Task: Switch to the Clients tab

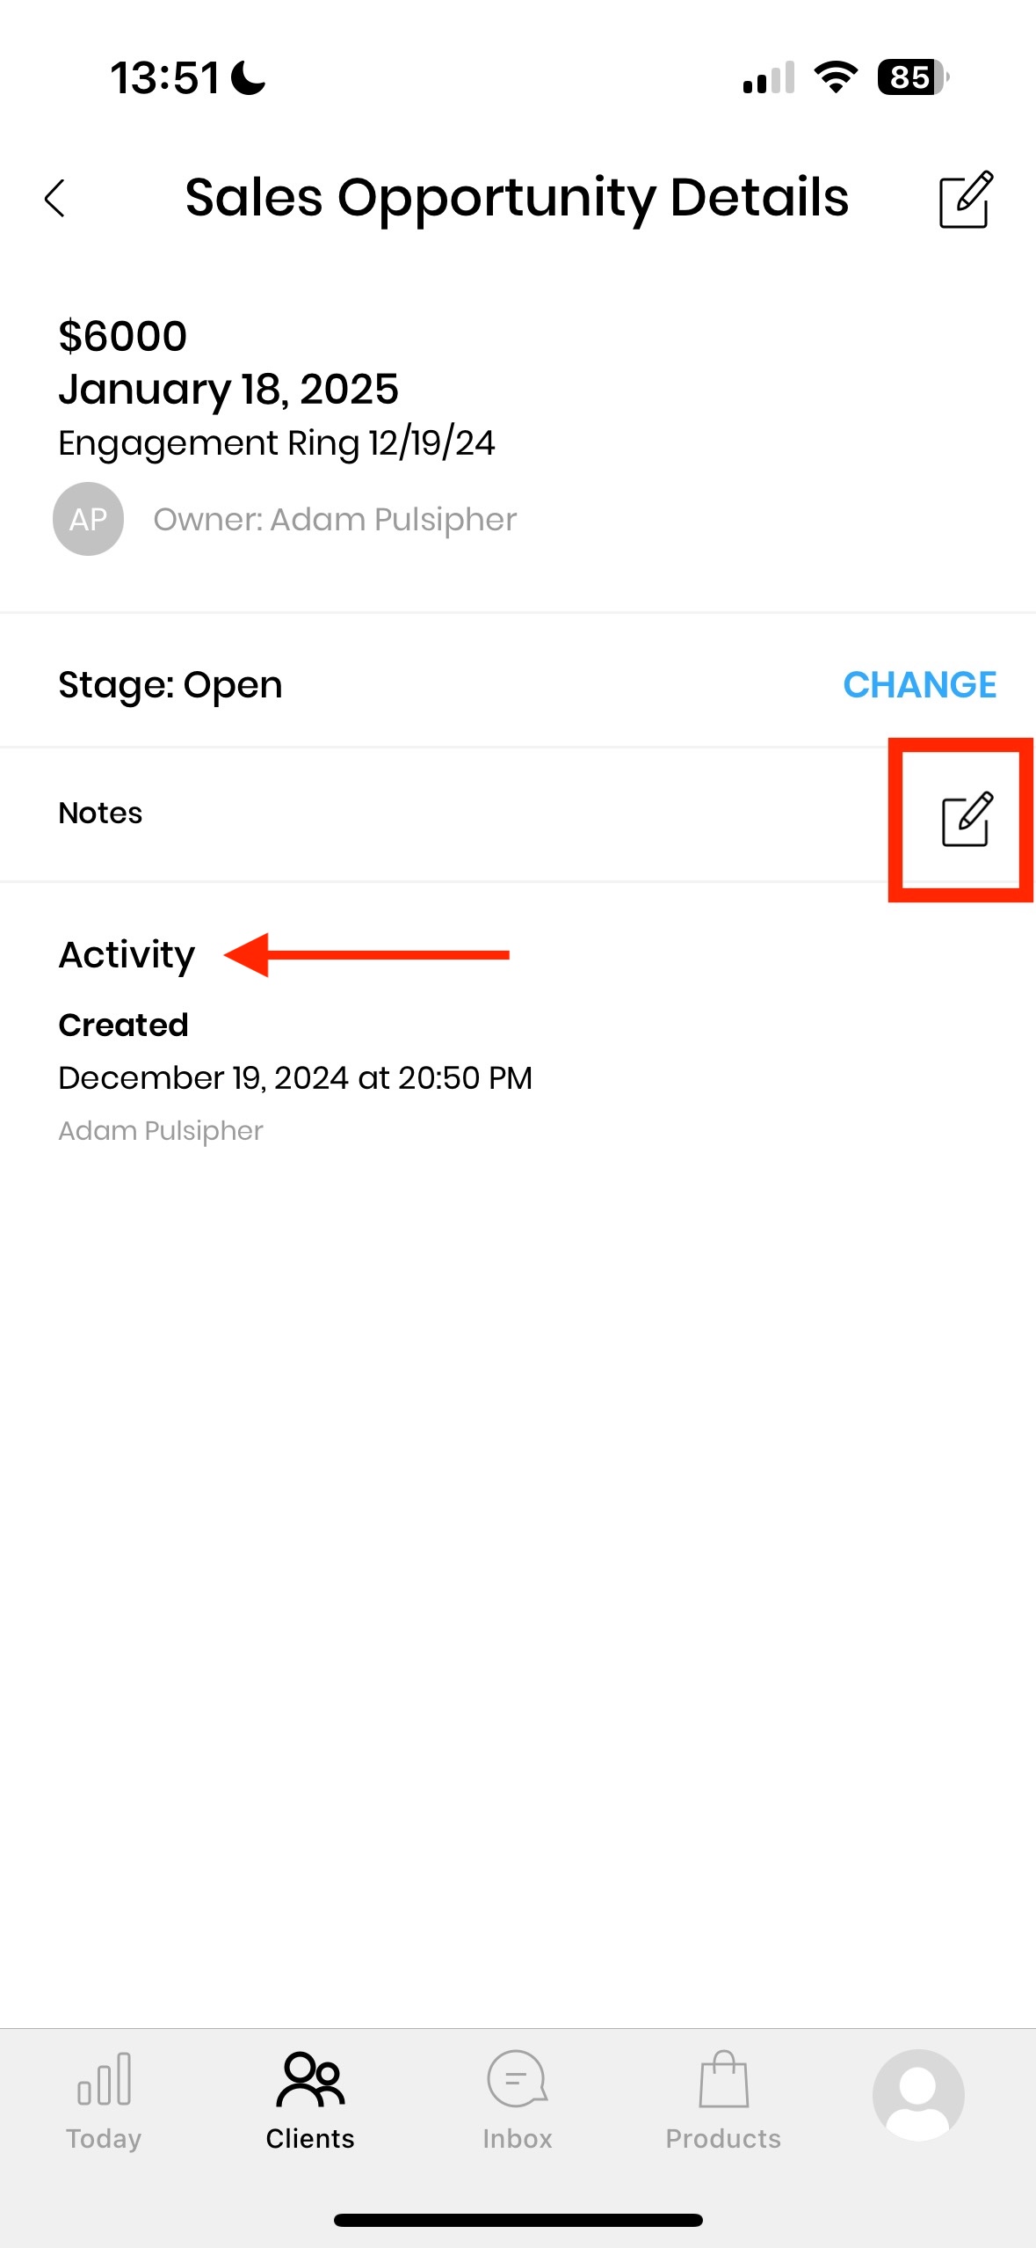Action: pyautogui.click(x=310, y=2100)
